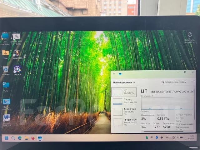Screen dimensions: 200x150
Task: Select the ЦП performance item
Action: [124, 92]
